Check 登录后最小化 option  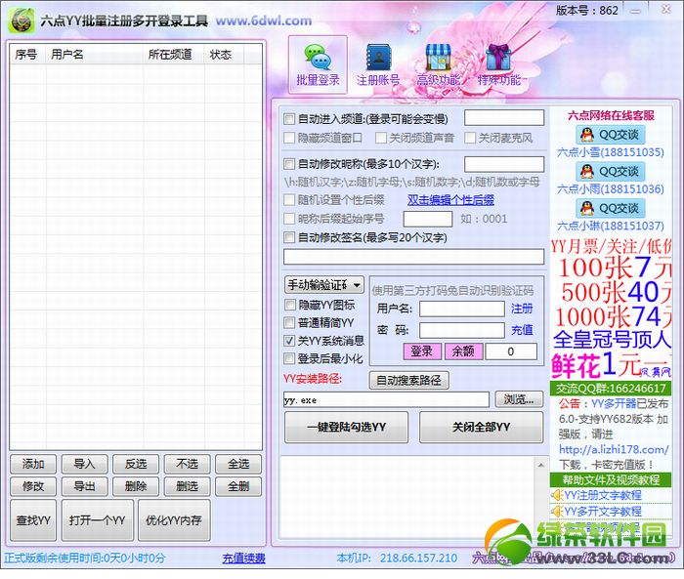coord(289,358)
